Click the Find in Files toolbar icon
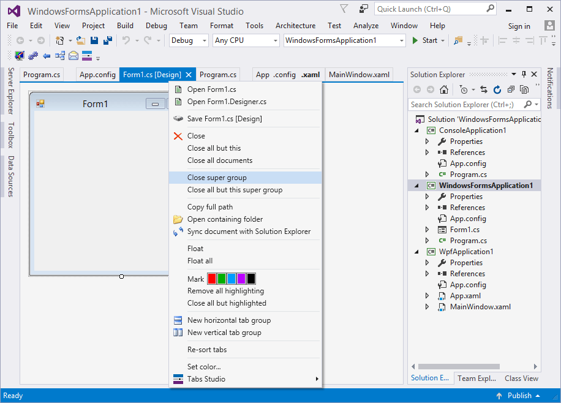Screen dimensions: 561x403 458,40
